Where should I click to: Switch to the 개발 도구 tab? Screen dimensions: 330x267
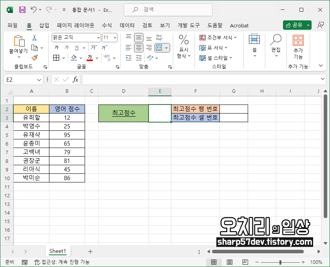[x=189, y=25]
